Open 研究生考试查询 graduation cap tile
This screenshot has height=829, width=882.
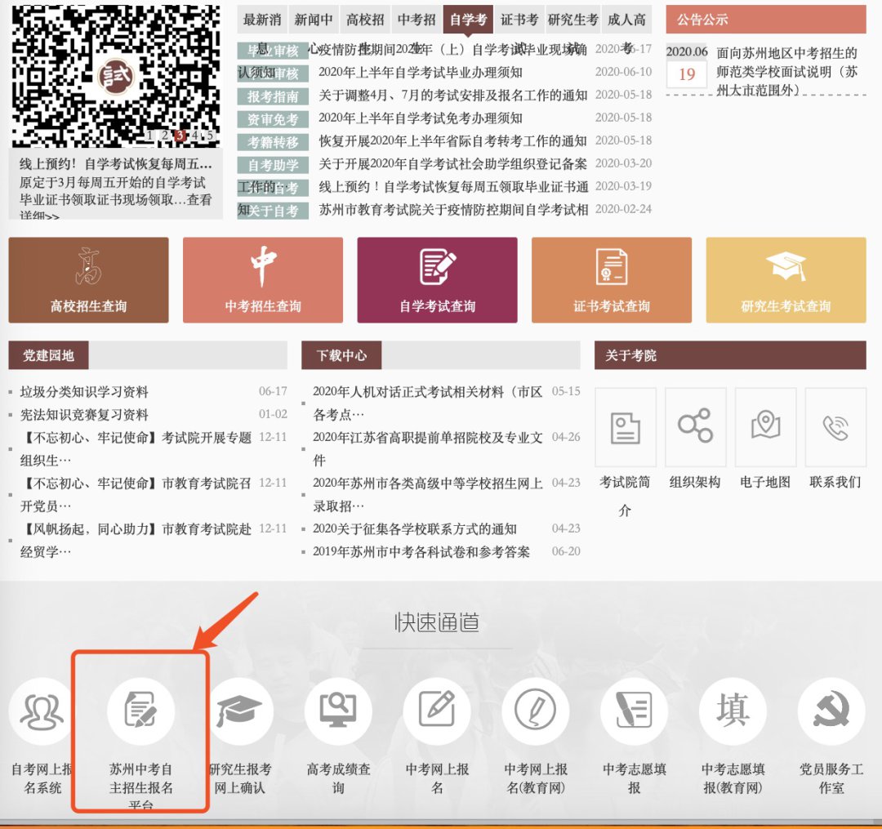786,280
